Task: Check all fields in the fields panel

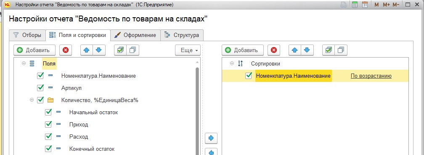Action: pyautogui.click(x=120, y=50)
